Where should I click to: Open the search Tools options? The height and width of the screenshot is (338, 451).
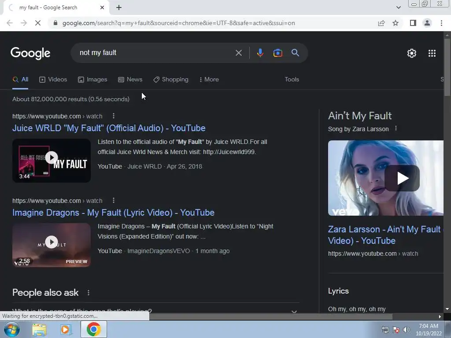(292, 80)
